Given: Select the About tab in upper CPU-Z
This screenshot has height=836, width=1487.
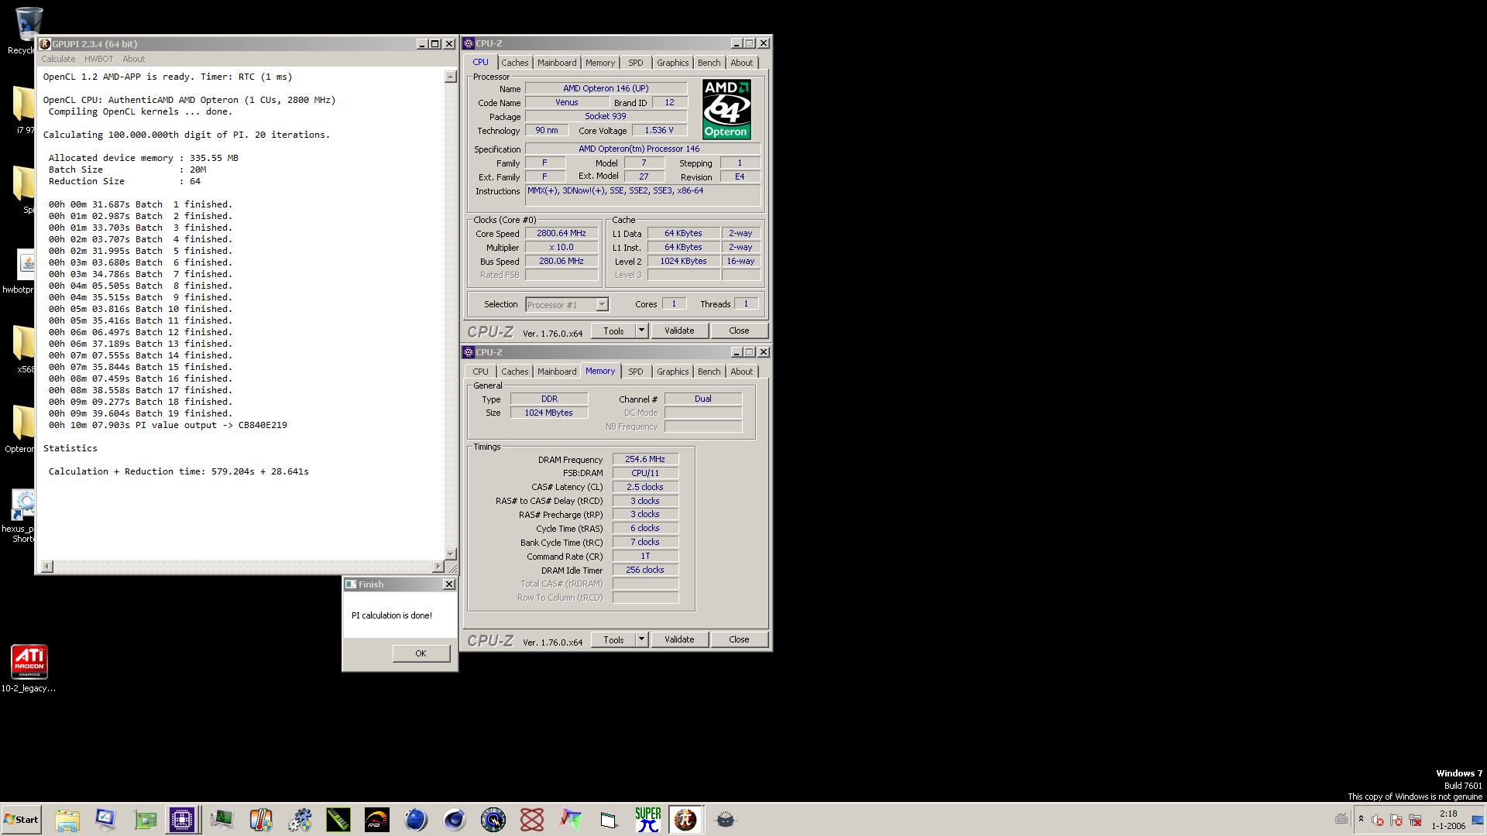Looking at the screenshot, I should [741, 63].
